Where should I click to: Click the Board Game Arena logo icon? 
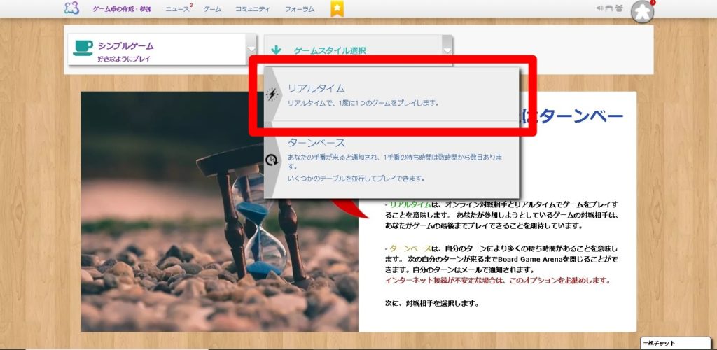point(71,8)
